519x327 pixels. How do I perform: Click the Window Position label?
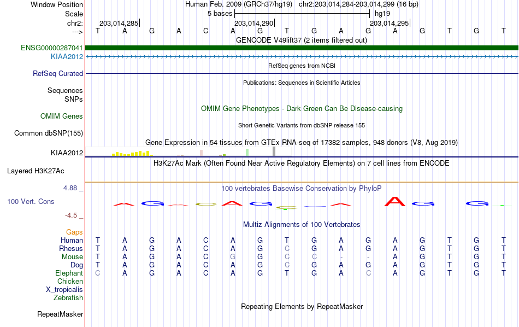point(57,4)
